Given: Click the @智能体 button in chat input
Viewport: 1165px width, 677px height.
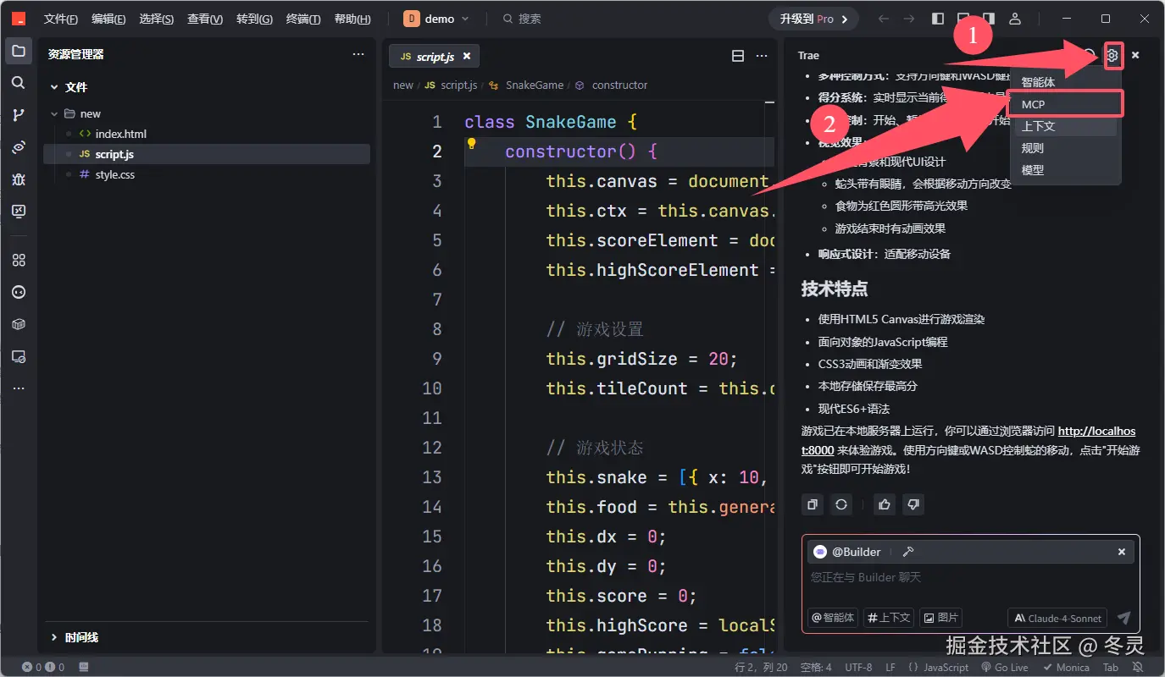Looking at the screenshot, I should click(x=833, y=618).
